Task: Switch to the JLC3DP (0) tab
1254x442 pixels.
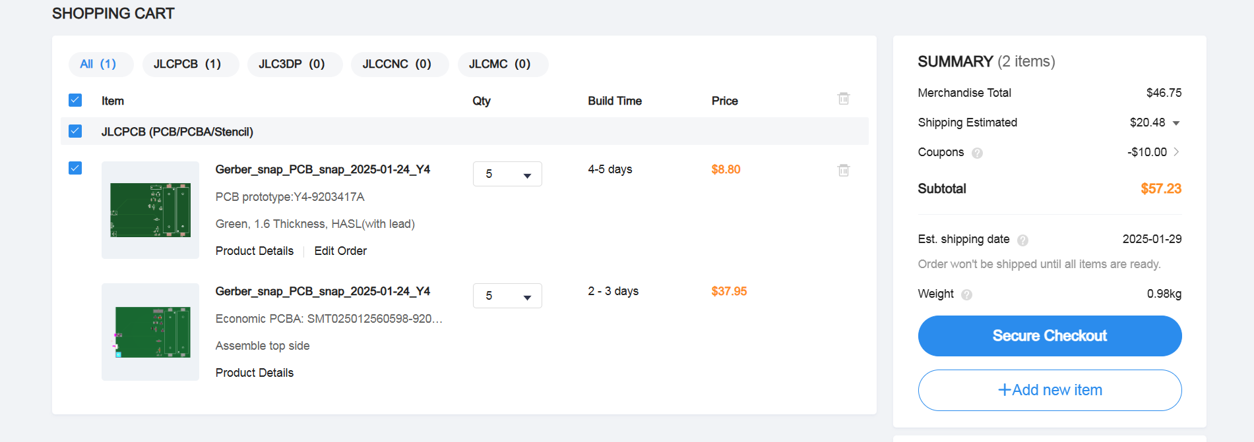Action: point(292,64)
